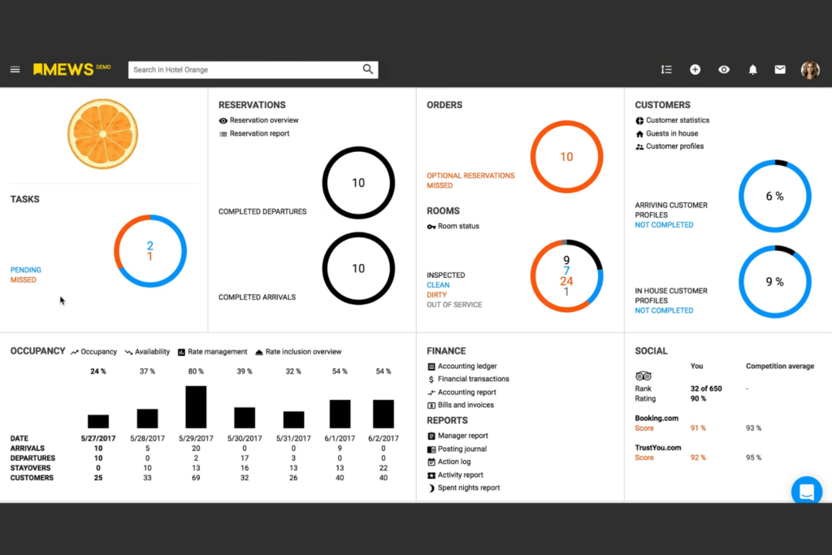The height and width of the screenshot is (555, 832).
Task: Open Bills and invoices
Action: 466,405
